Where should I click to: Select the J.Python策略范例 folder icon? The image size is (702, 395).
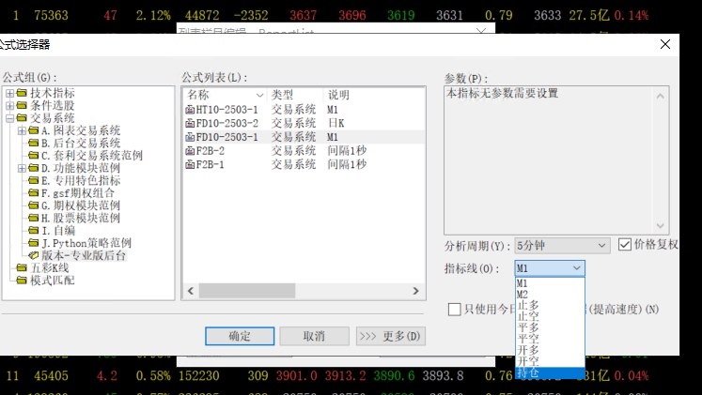[33, 243]
